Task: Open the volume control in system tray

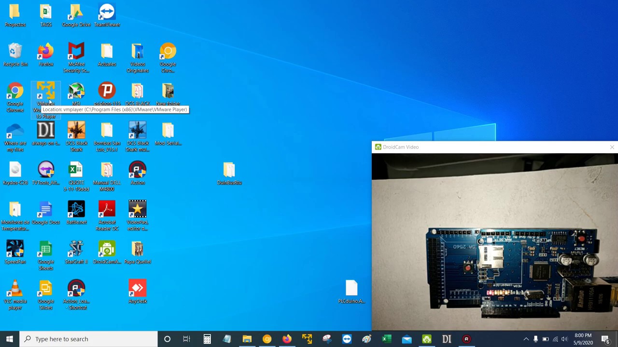Action: tap(564, 339)
